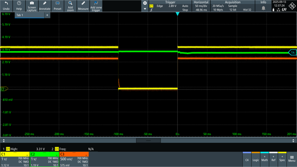This screenshot has height=167, width=297.
Task: Select Tab 1 waveform tab
Action: [29, 15]
